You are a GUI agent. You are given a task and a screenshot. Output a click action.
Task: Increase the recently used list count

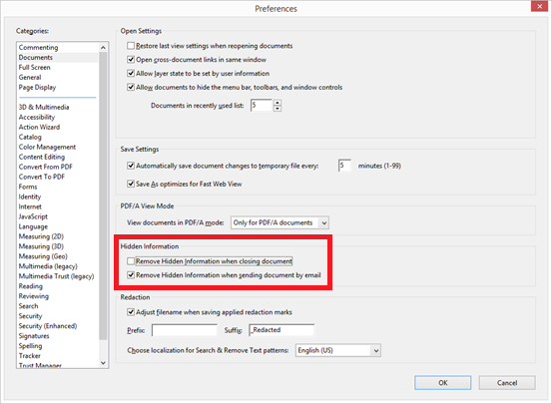pyautogui.click(x=277, y=103)
